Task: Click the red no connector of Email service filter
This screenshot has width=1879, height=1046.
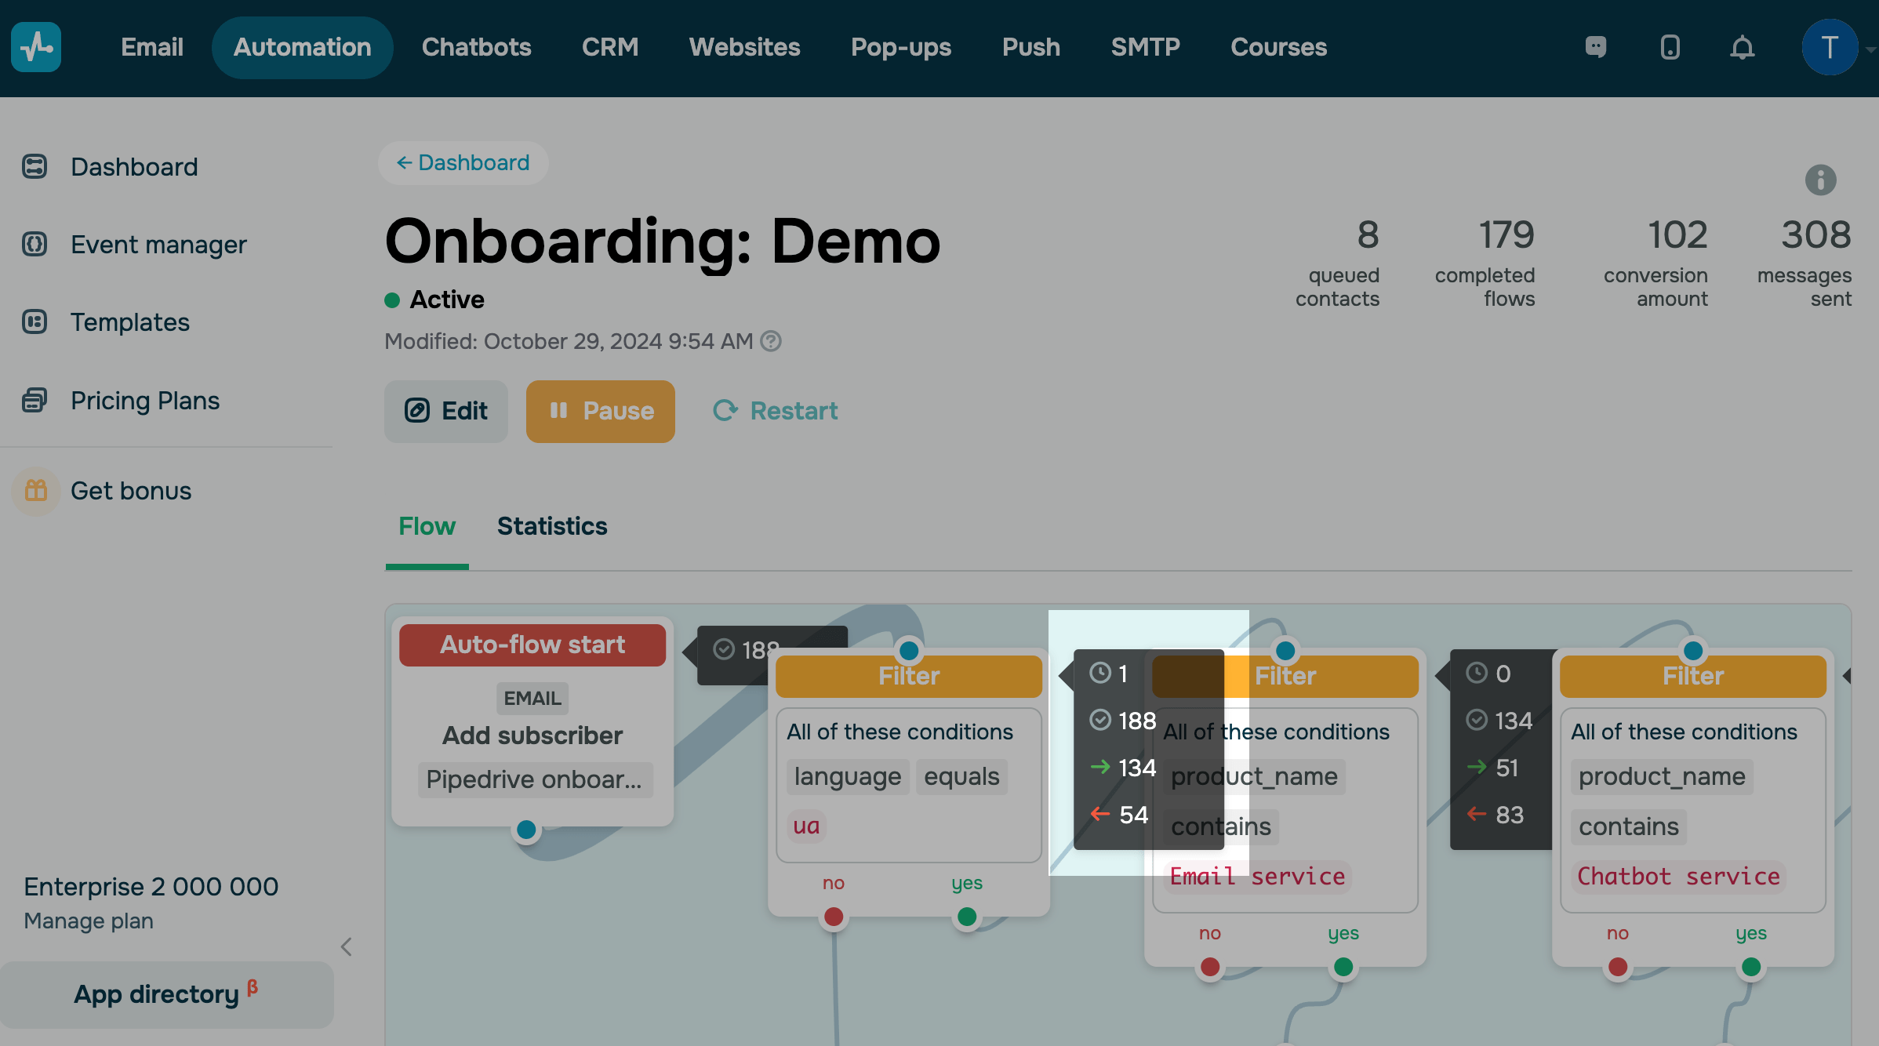Action: pyautogui.click(x=1209, y=966)
